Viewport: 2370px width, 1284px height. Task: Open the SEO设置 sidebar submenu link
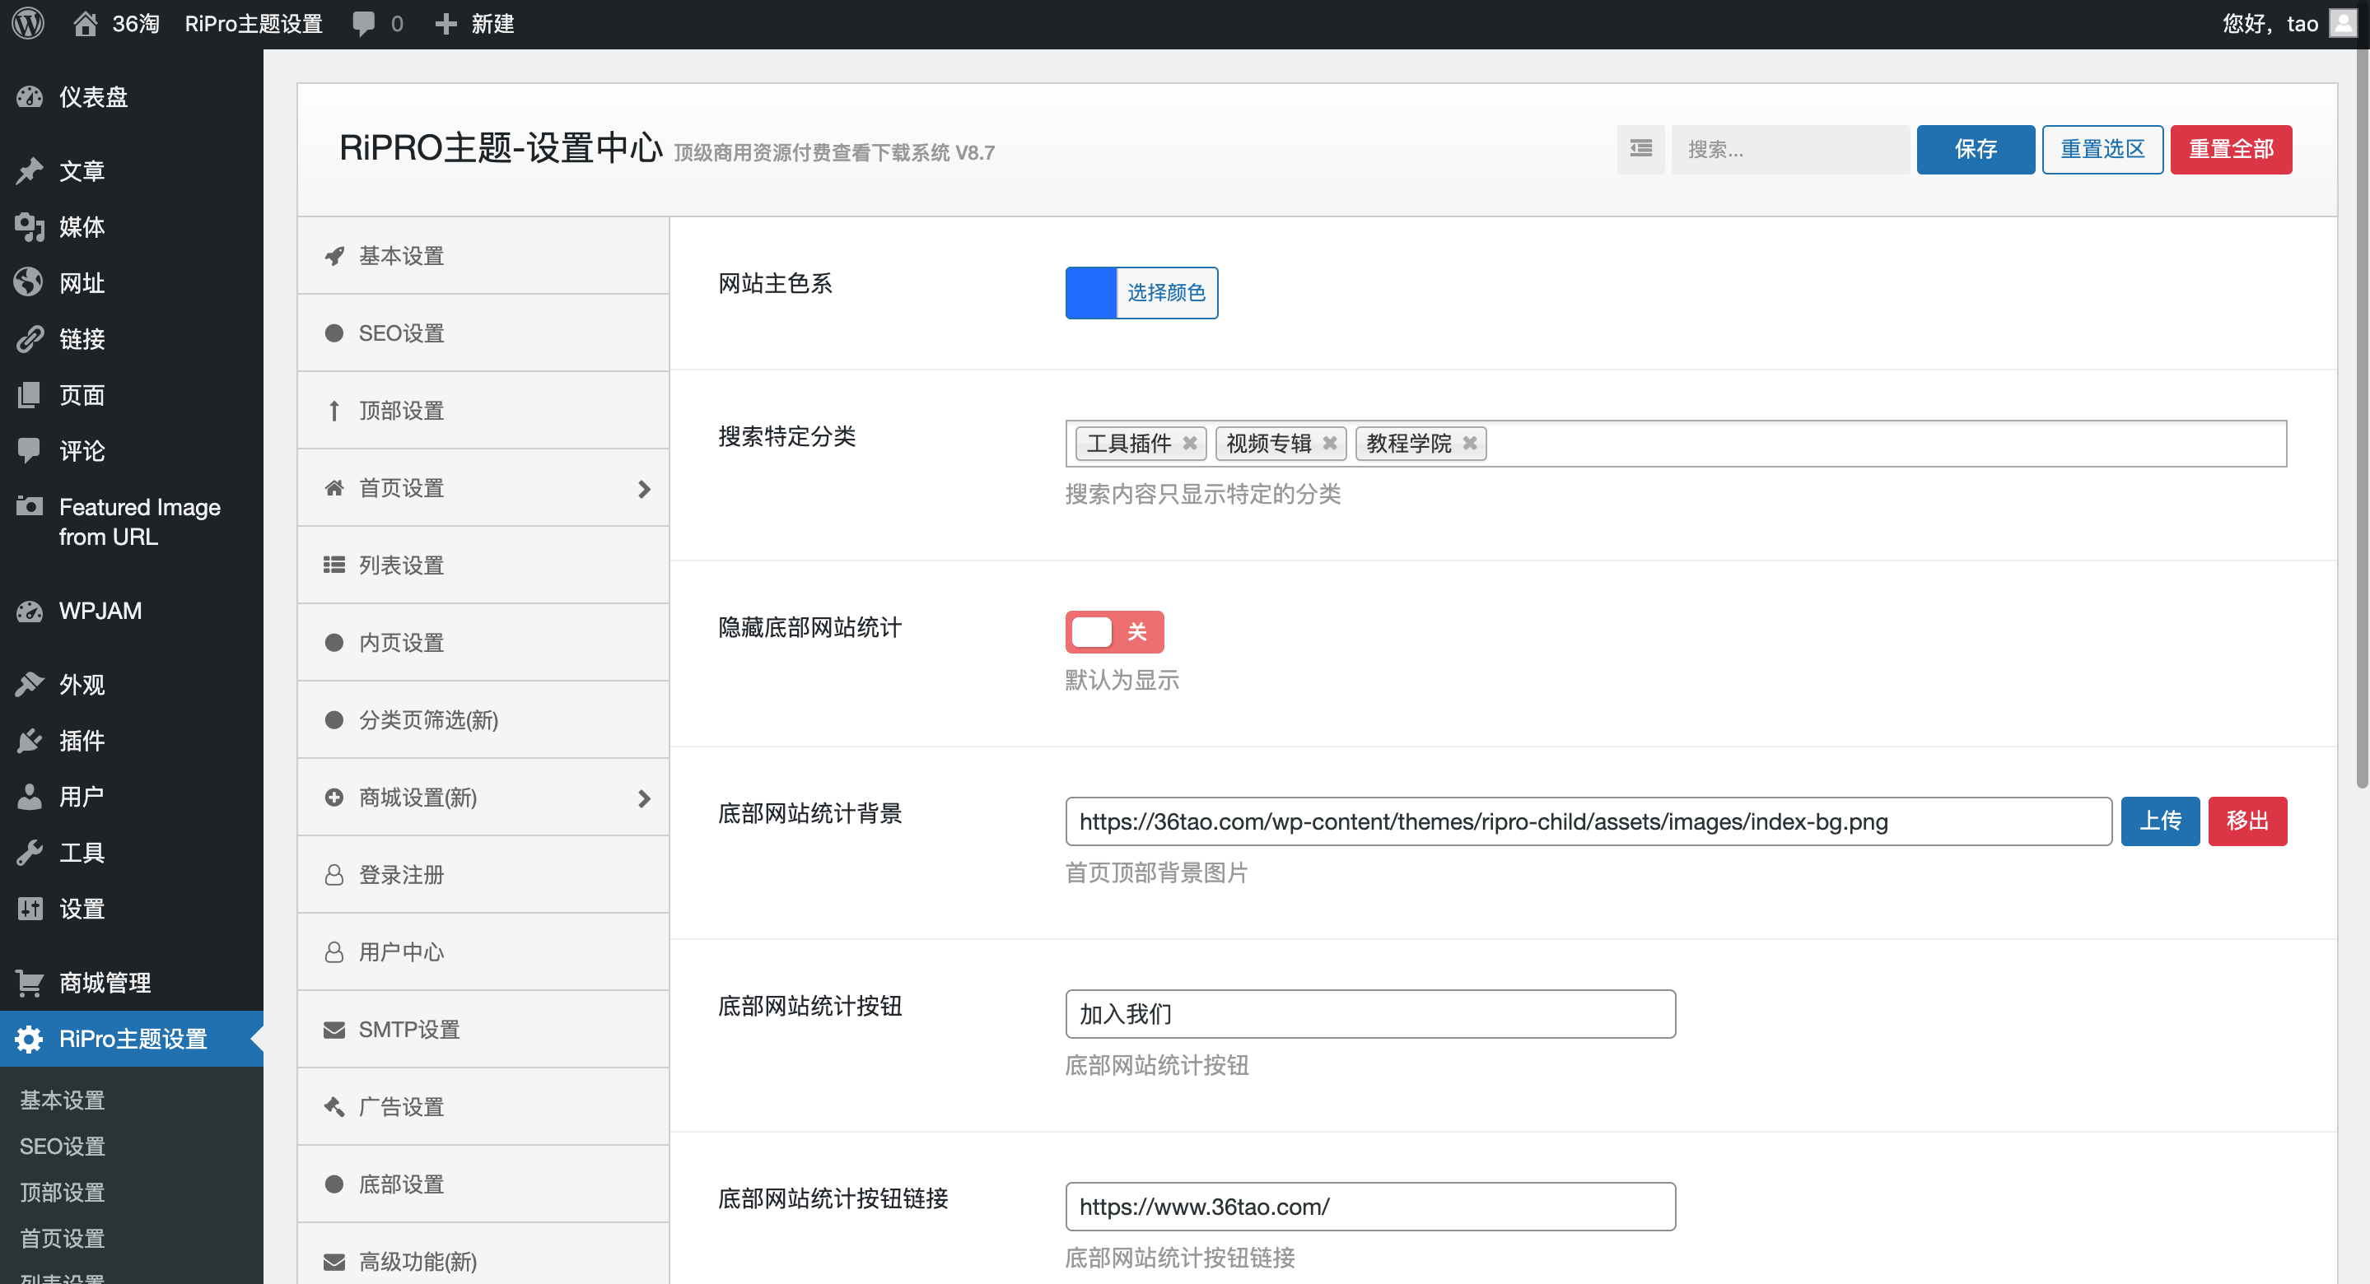pos(63,1146)
